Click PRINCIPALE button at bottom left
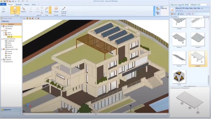This screenshot has height=119, width=211. tap(11, 110)
